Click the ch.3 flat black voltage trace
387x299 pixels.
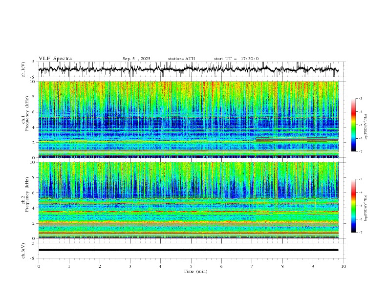tap(188, 250)
